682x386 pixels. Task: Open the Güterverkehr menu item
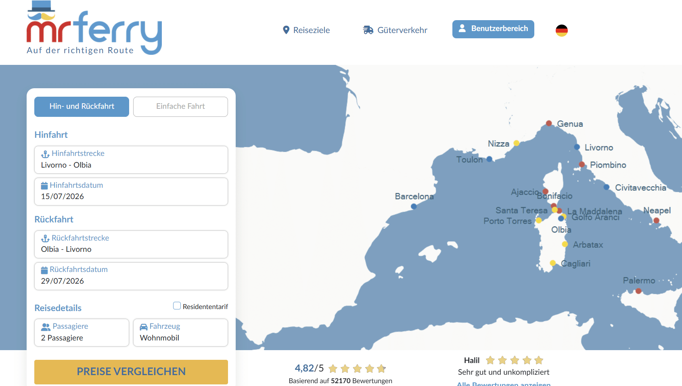(x=395, y=30)
